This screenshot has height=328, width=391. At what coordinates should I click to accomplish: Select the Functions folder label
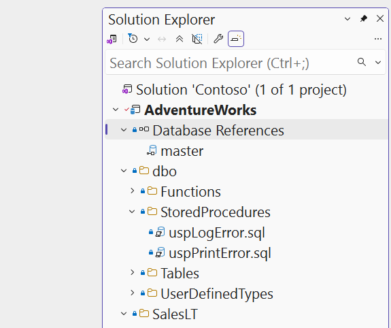[x=191, y=192]
